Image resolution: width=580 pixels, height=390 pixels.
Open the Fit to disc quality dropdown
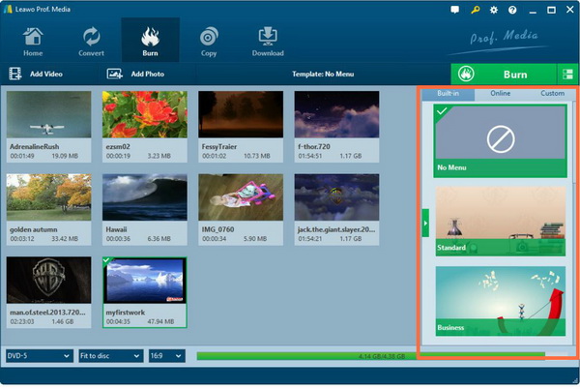coord(111,356)
